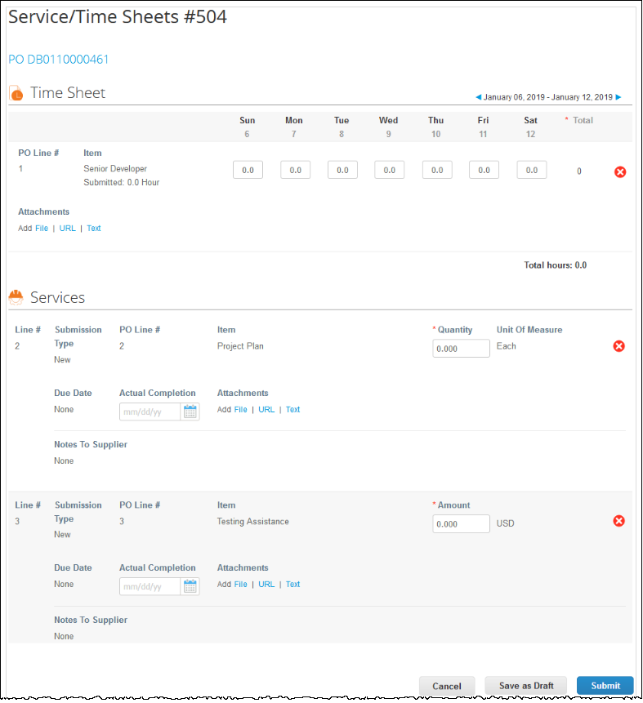
Task: Cancel the time sheet
Action: pos(447,686)
